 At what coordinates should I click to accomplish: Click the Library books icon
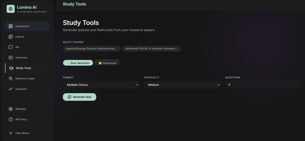[11, 37]
